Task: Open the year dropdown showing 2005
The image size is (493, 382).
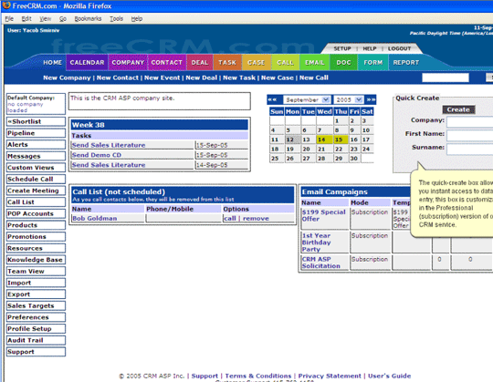Action: (349, 99)
